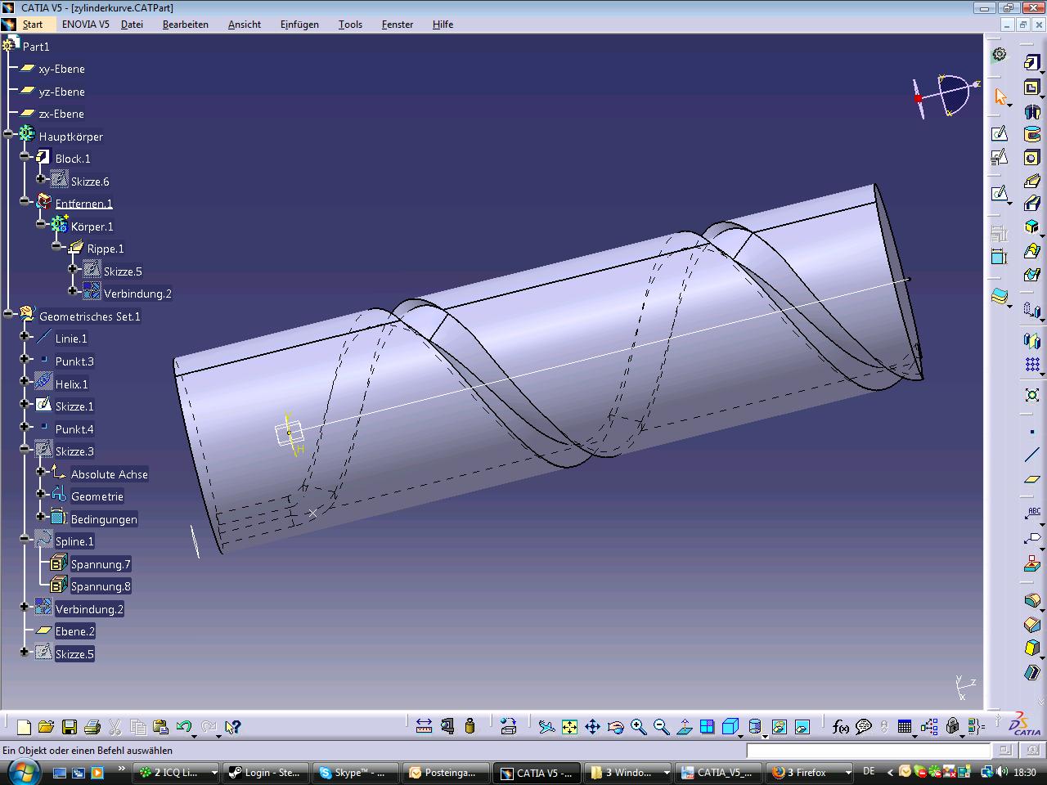Click the Line creation icon
This screenshot has width=1047, height=785.
[1031, 455]
